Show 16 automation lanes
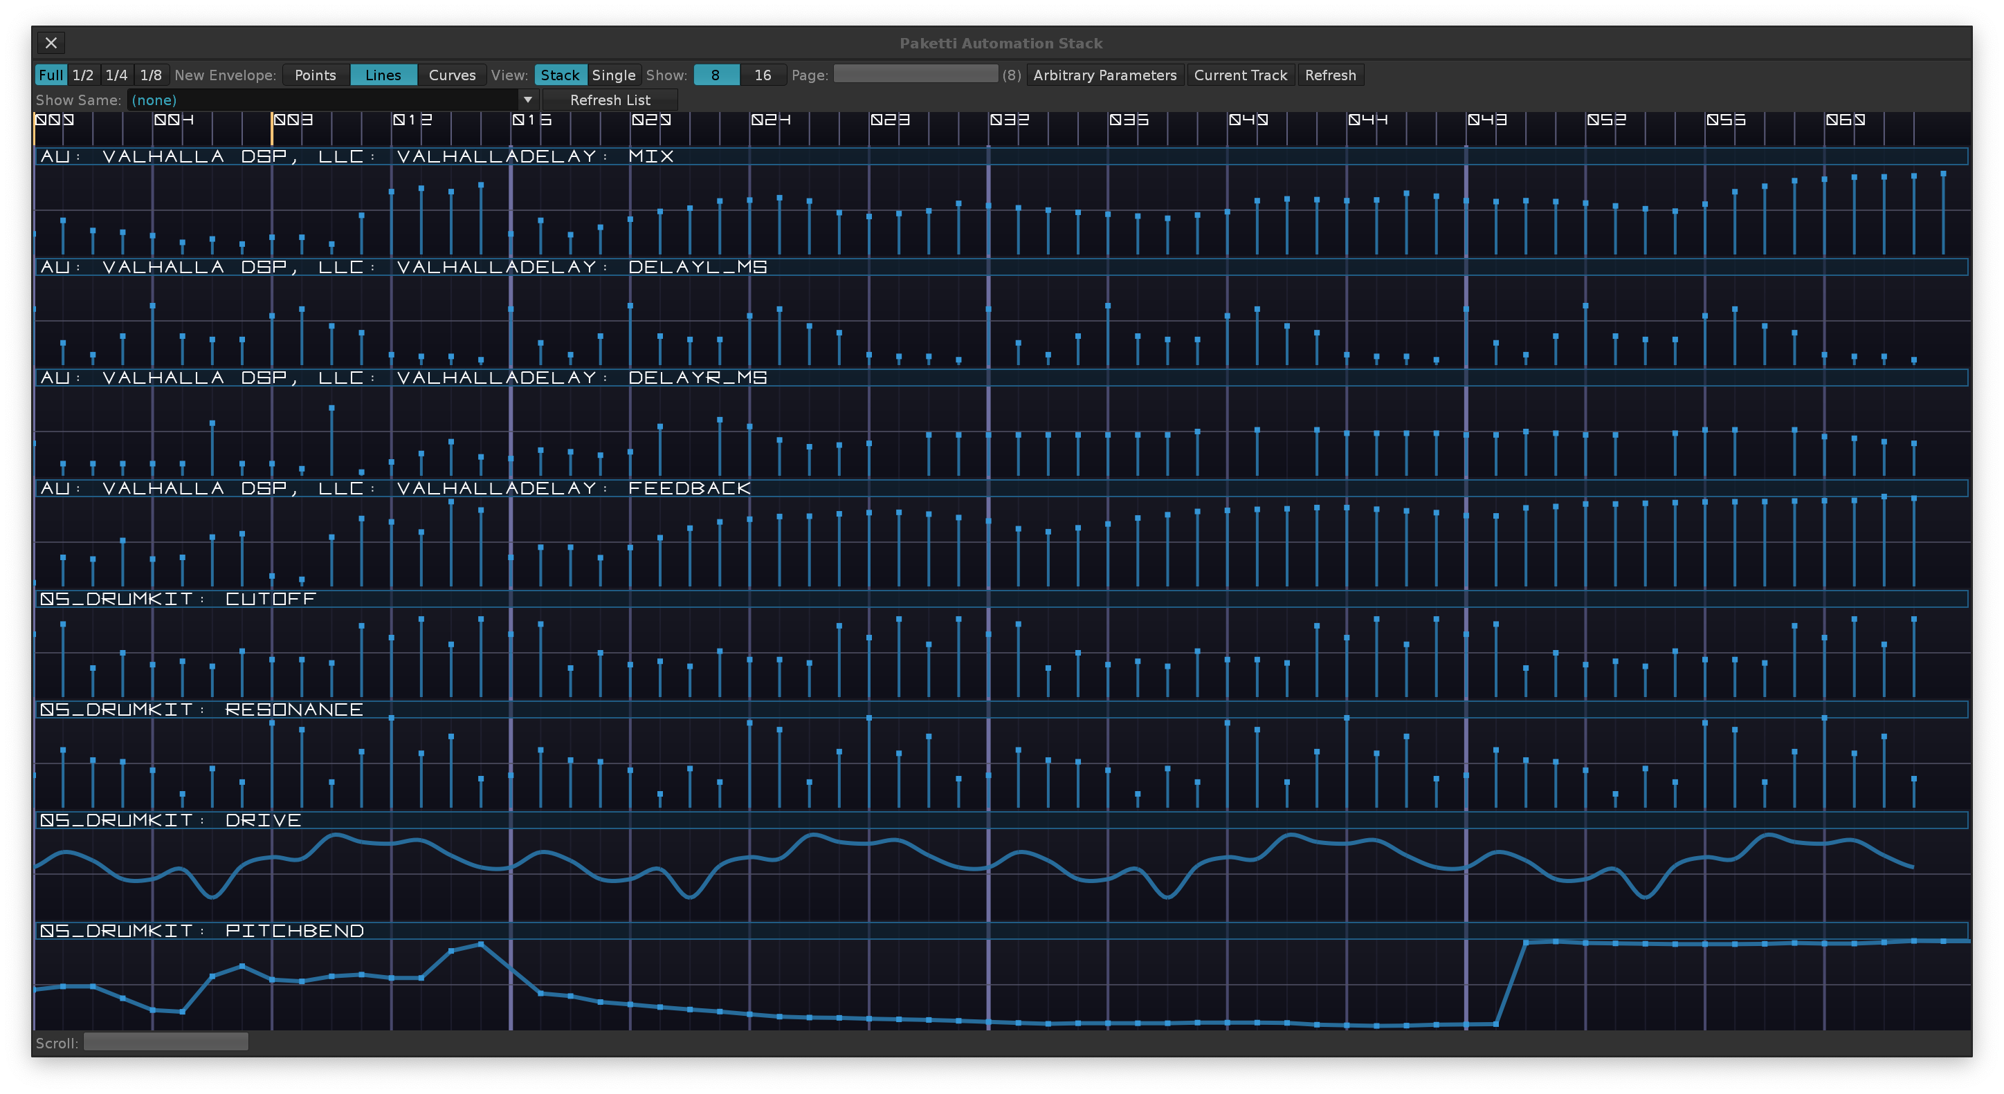Screen dimensions: 2004x1094 click(763, 75)
